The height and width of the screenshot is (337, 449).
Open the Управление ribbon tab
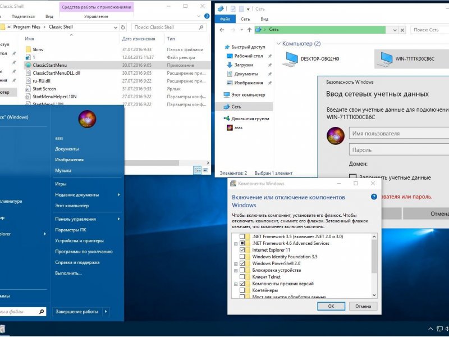pos(96,17)
